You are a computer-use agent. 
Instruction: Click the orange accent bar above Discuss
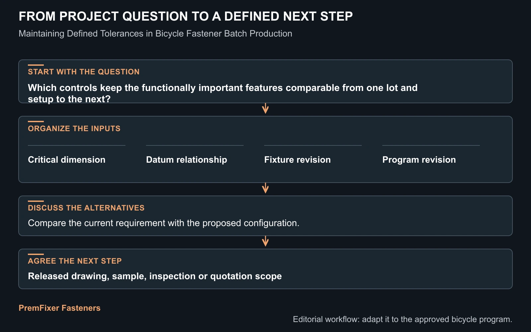tap(36, 201)
